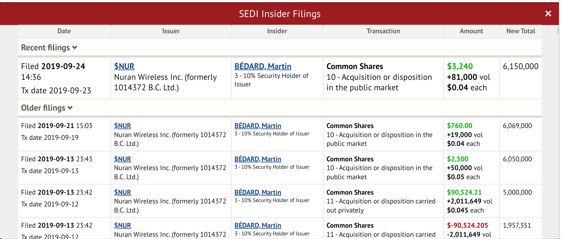Open BÉDARD, Martin link in recent filing
The image size is (565, 239).
pos(263,66)
